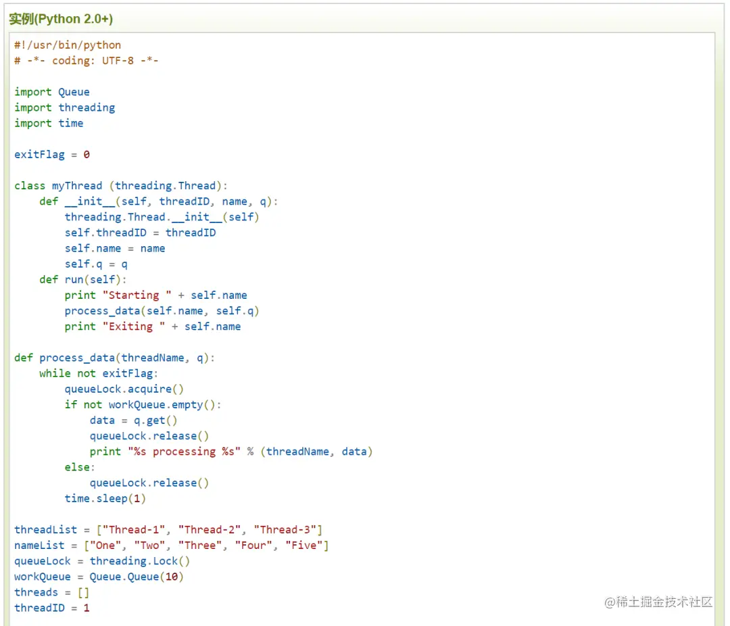Image resolution: width=730 pixels, height=626 pixels.
Task: Click the shebang line '#!/usr/bin/python'
Action: point(68,45)
